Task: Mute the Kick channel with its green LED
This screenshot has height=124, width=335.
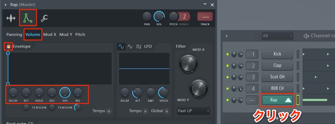Action: [227, 54]
